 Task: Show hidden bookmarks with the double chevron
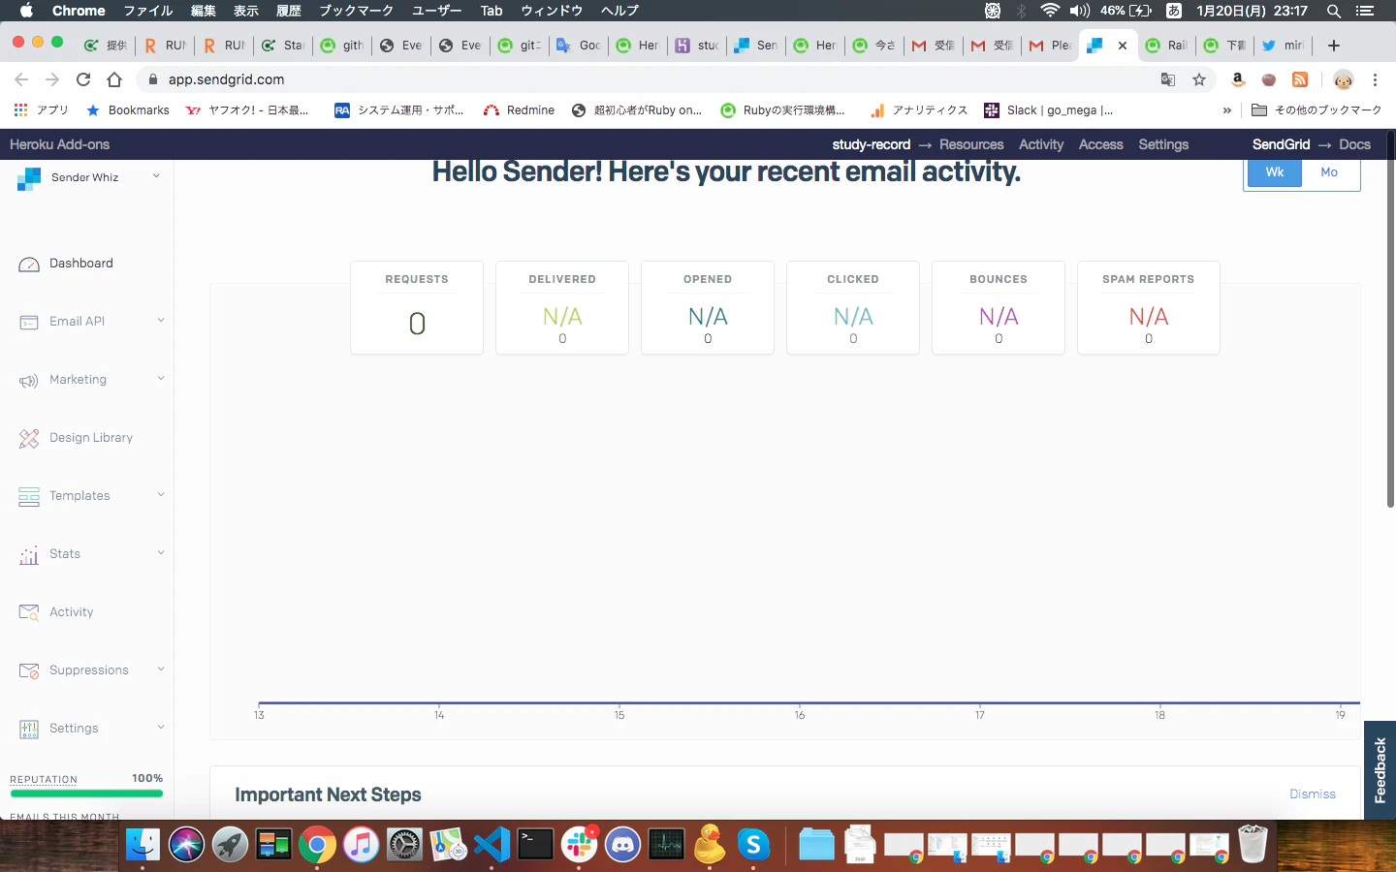point(1227,110)
